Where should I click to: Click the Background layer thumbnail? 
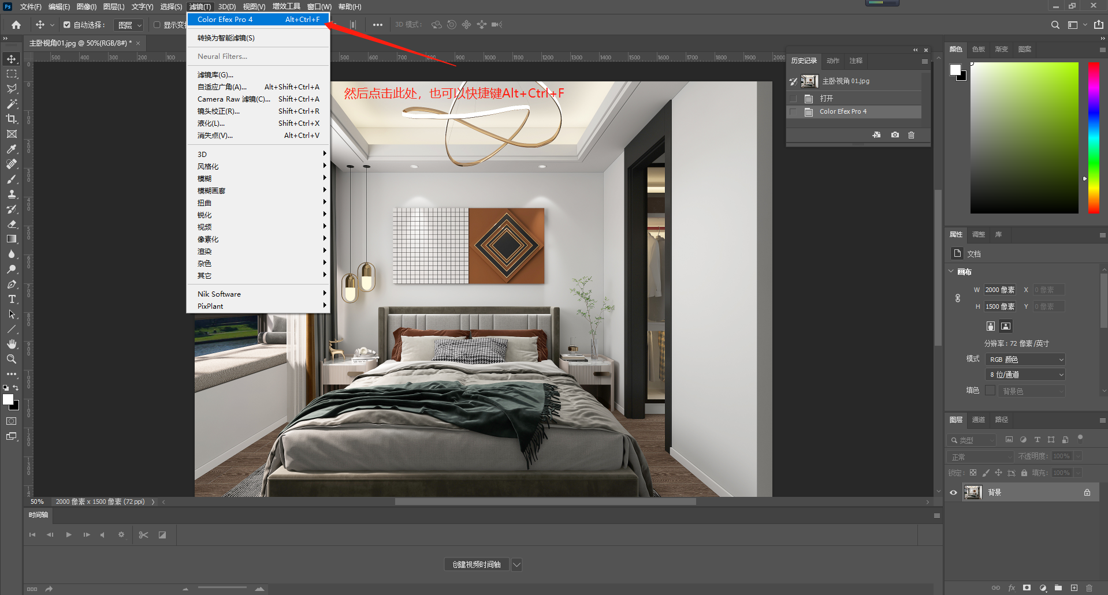point(973,492)
